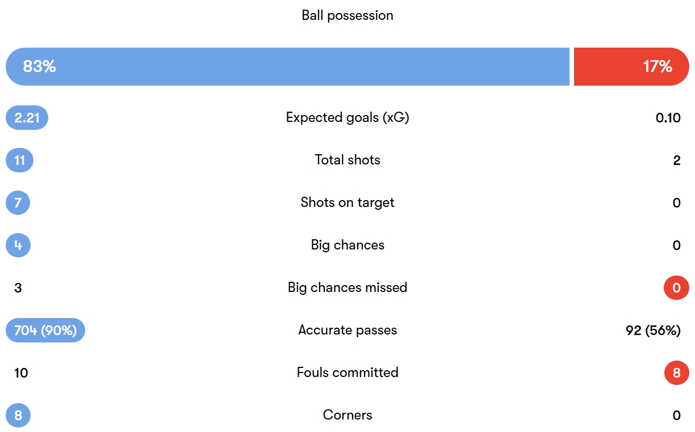Click the blue 4 big chances badge
This screenshot has width=695, height=432.
(18, 245)
